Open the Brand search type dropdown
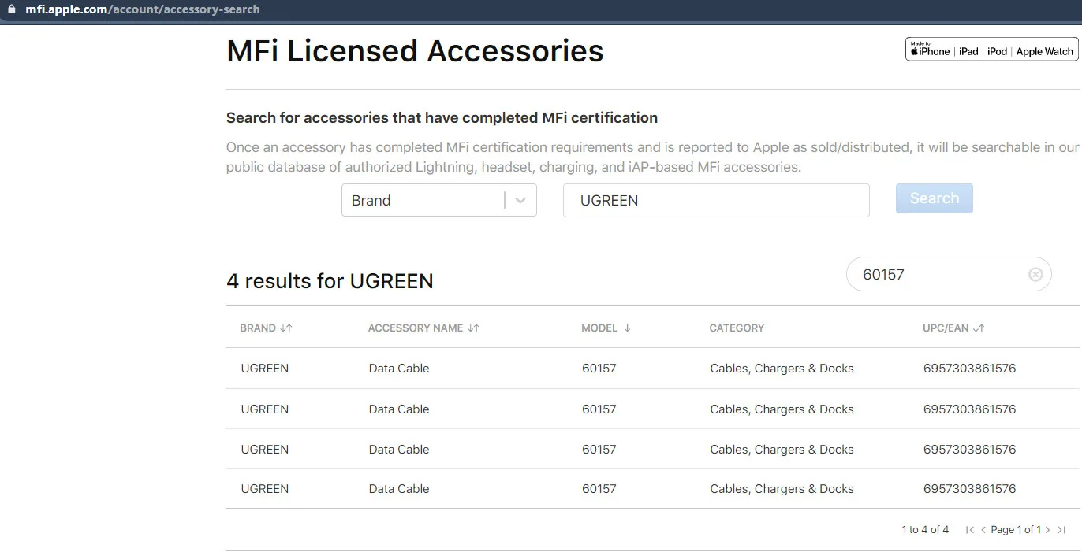The width and height of the screenshot is (1082, 552). 438,200
